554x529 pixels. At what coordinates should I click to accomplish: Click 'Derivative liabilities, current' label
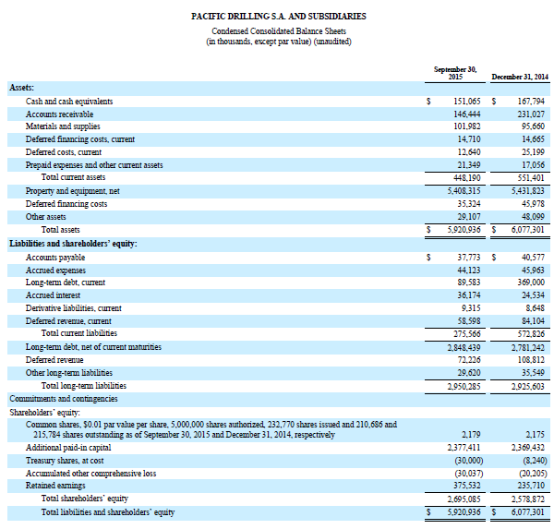point(74,308)
